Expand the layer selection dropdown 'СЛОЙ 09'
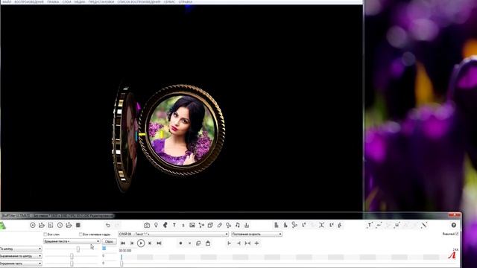The width and height of the screenshot is (477, 268). point(173,234)
